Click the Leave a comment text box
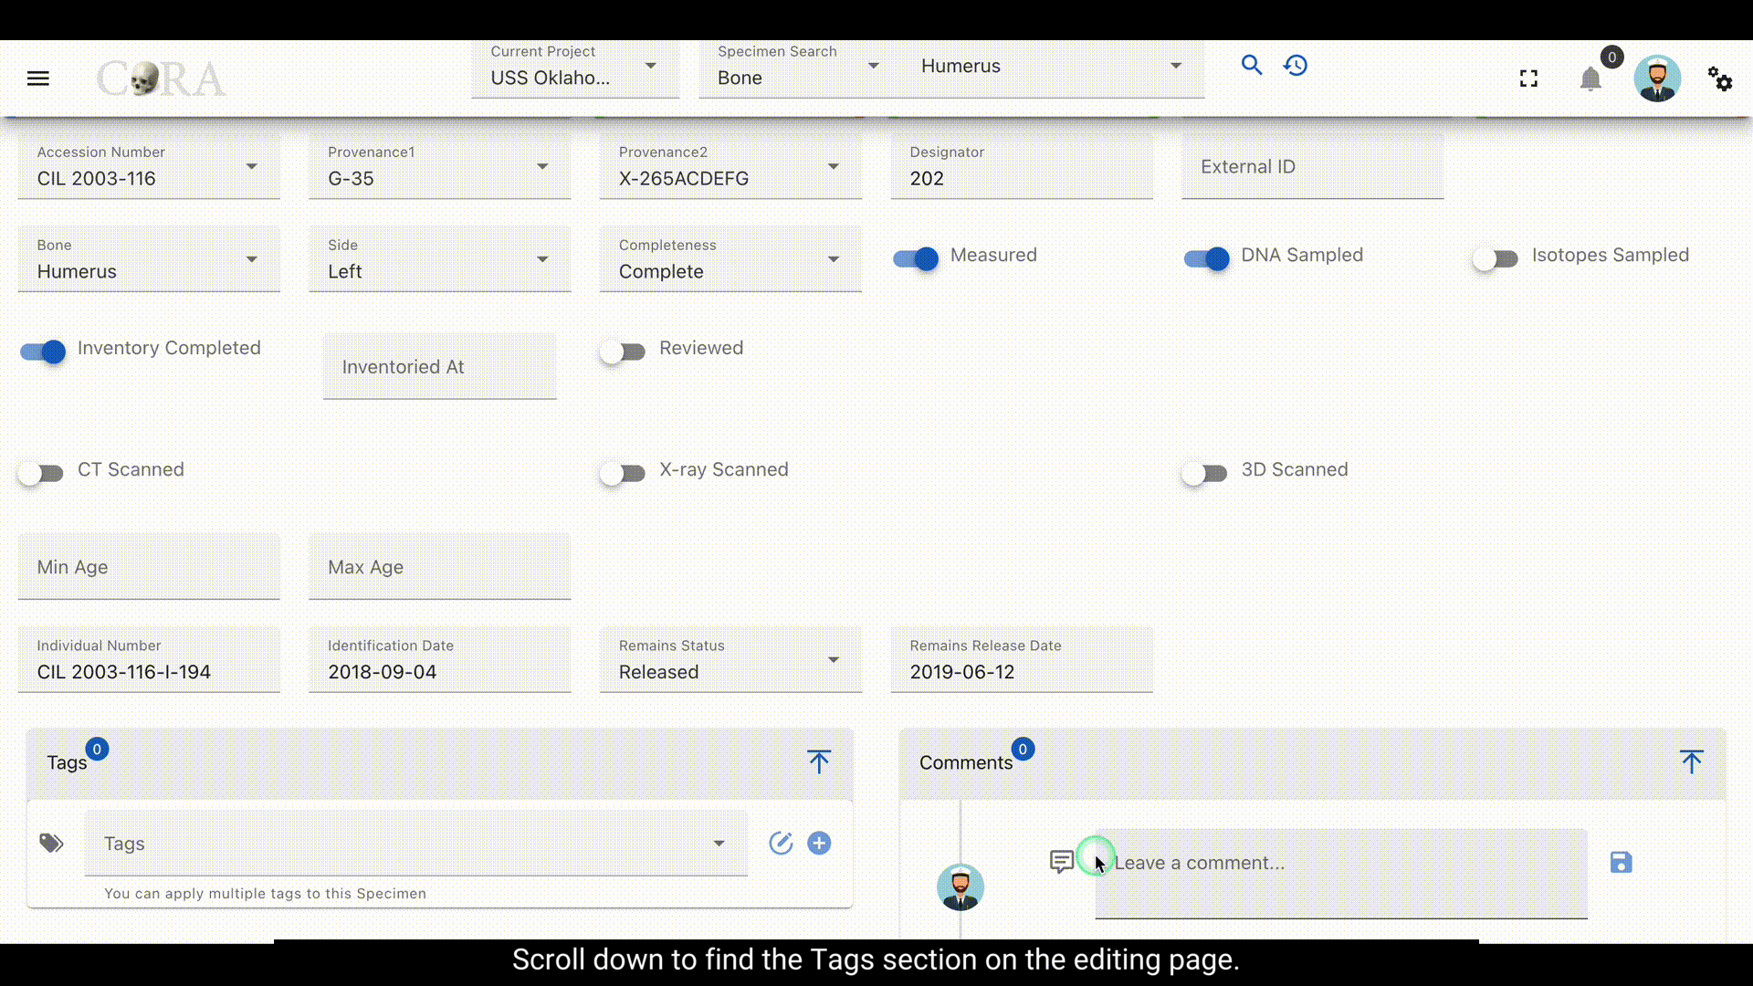 coord(1341,874)
